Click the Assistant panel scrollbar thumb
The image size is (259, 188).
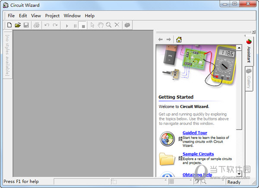click(x=239, y=90)
